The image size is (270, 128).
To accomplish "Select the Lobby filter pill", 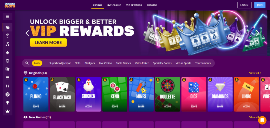I will (x=37, y=63).
